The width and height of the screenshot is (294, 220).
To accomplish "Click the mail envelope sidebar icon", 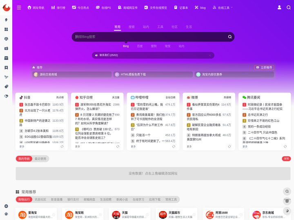I will (x=6, y=58).
